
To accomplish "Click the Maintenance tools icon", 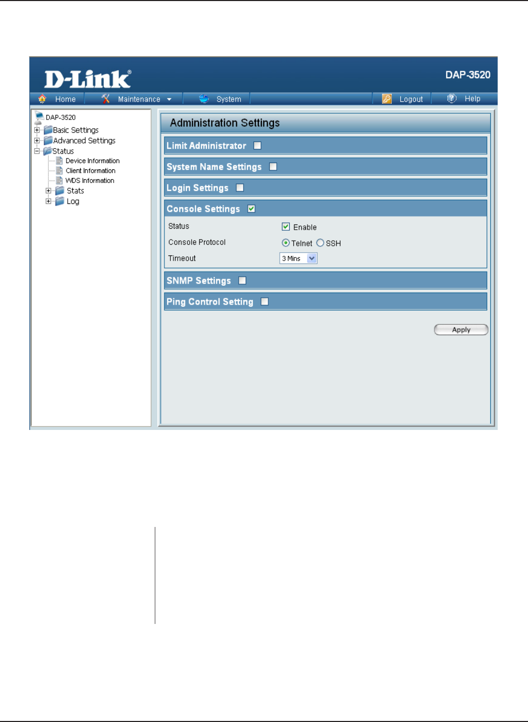I will pos(106,99).
